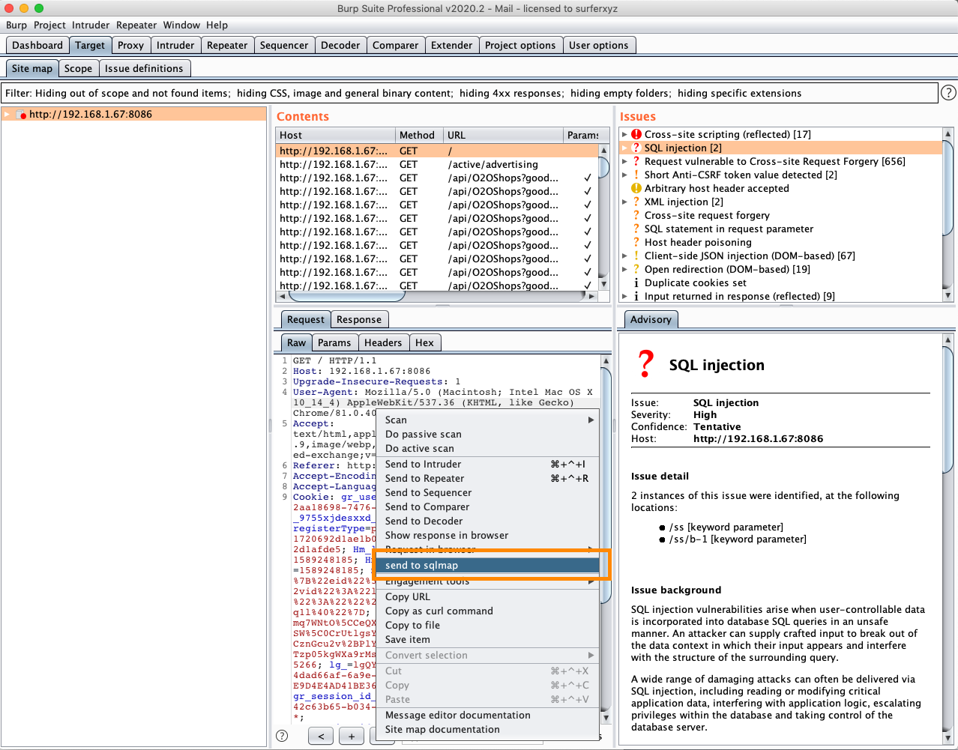958x750 pixels.
Task: Sort Contents by Method column header
Action: (419, 136)
